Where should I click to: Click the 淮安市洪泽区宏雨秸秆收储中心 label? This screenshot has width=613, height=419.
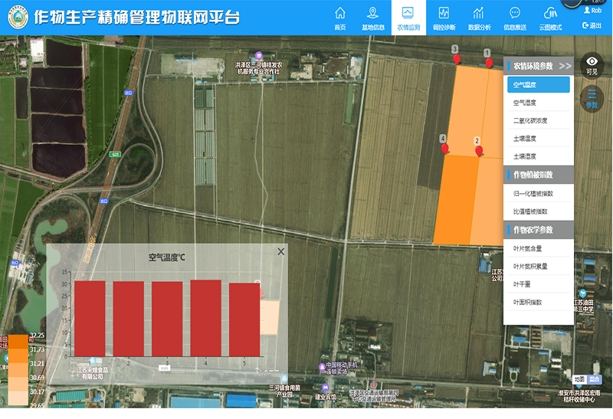pyautogui.click(x=579, y=396)
